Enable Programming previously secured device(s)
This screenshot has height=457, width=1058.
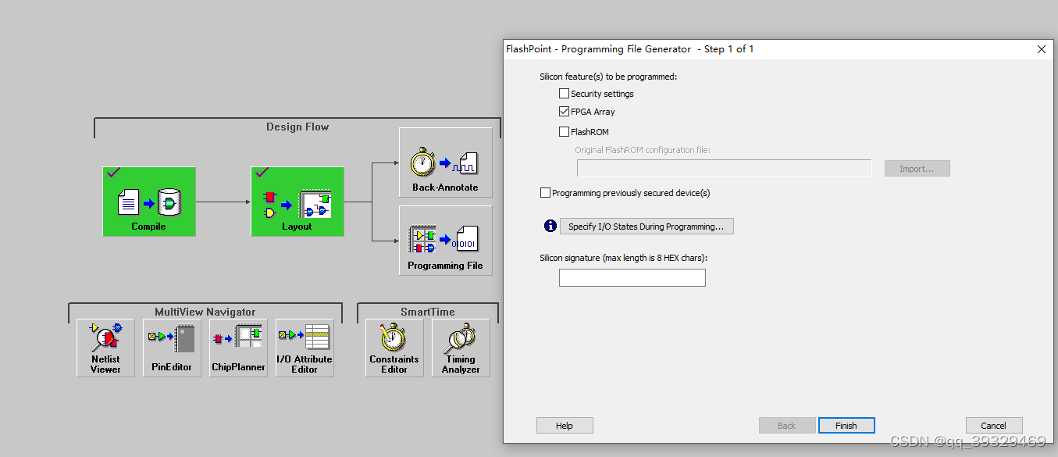[545, 193]
